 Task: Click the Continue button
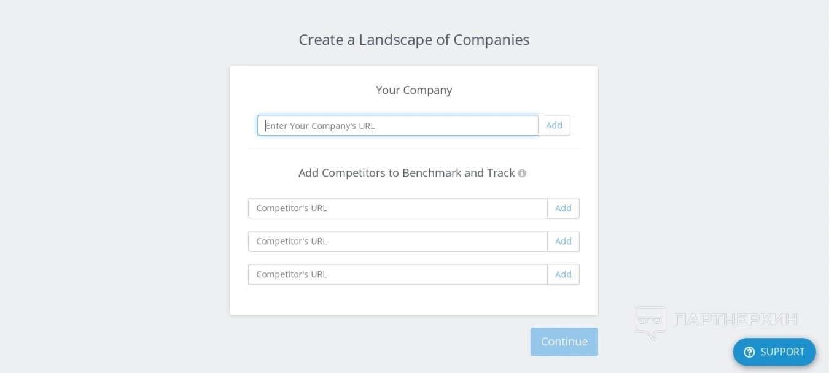tap(564, 342)
